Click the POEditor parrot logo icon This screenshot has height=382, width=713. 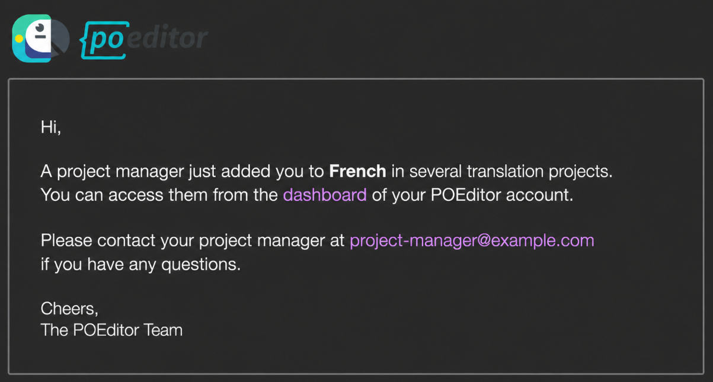41,38
